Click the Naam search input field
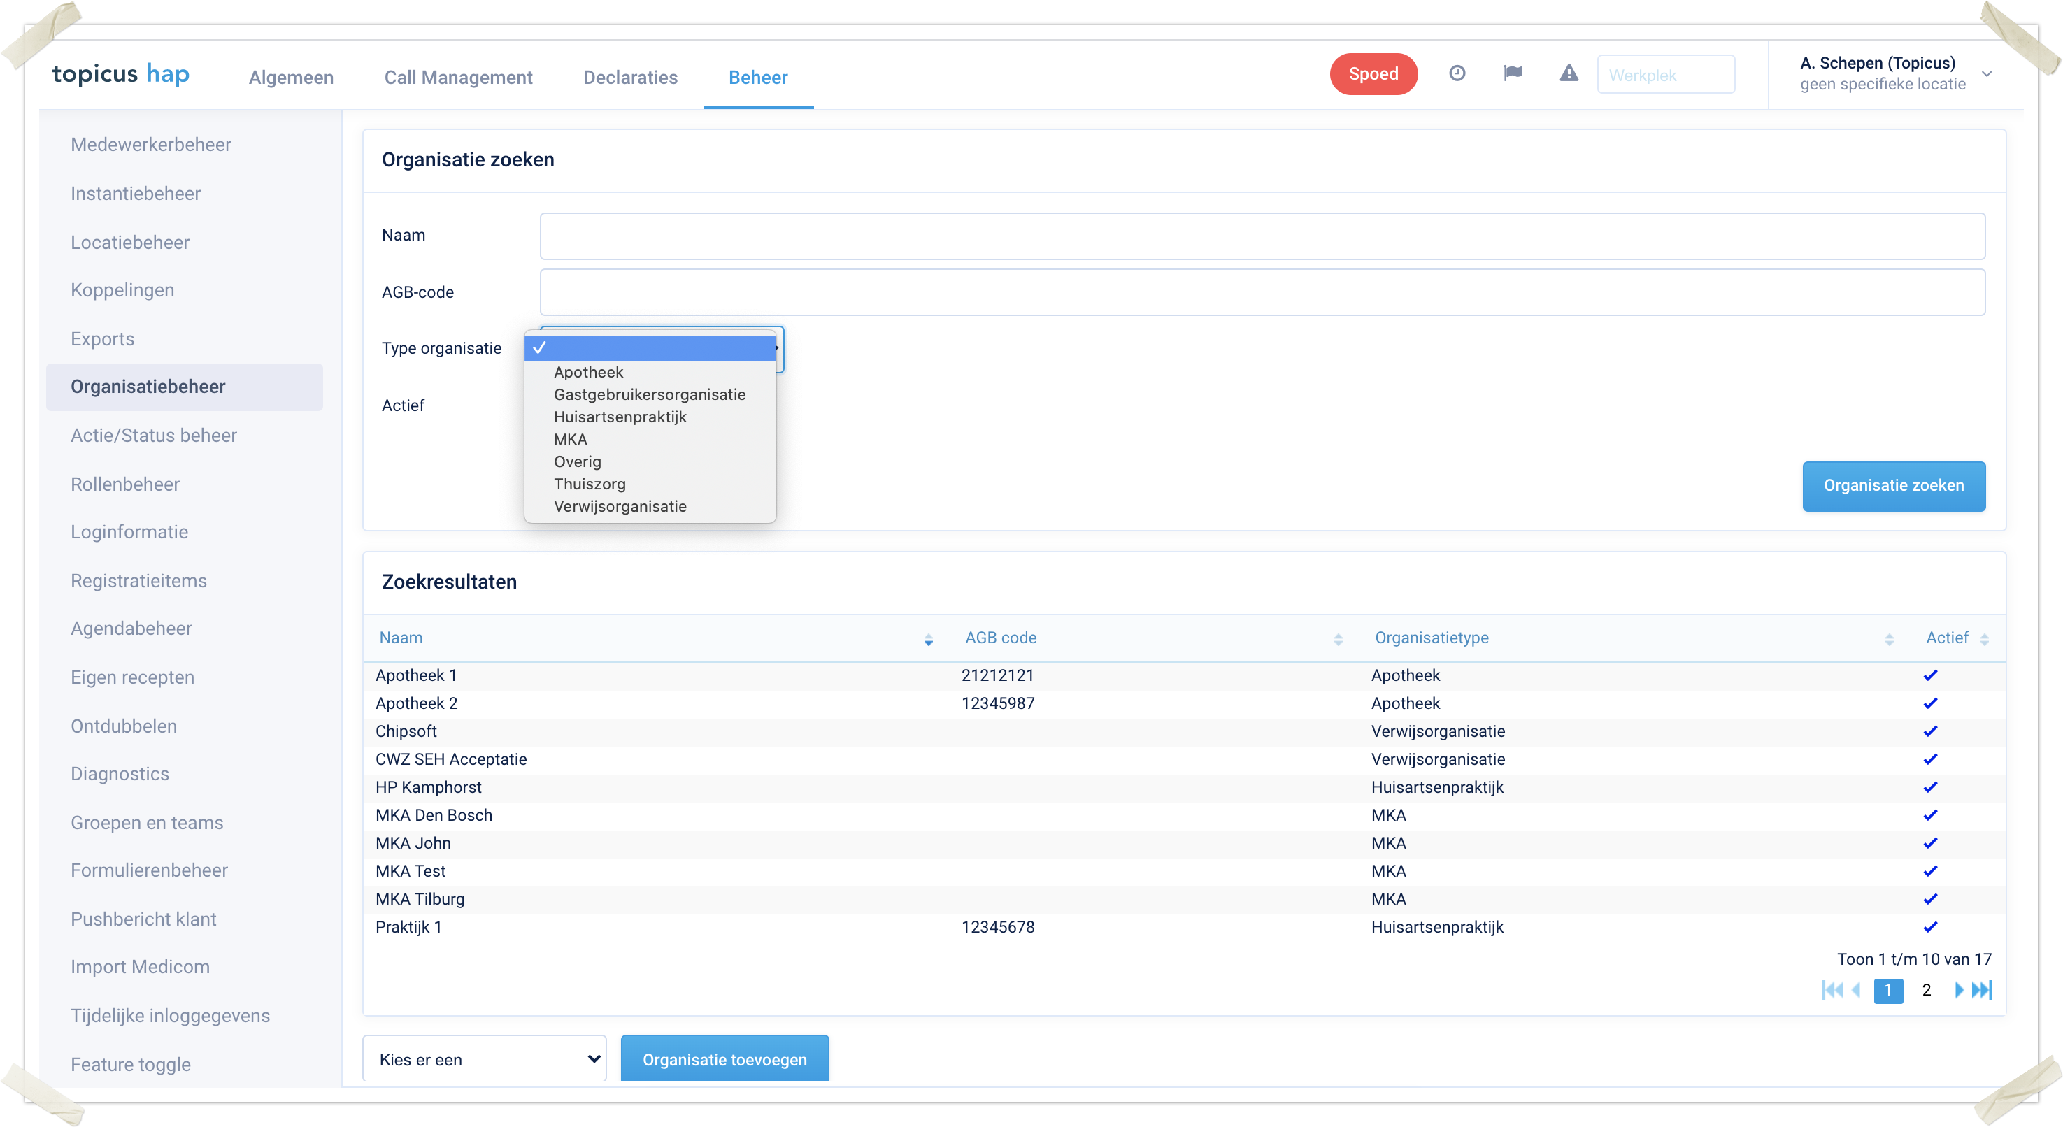Viewport: 2063px width, 1127px height. [1262, 236]
